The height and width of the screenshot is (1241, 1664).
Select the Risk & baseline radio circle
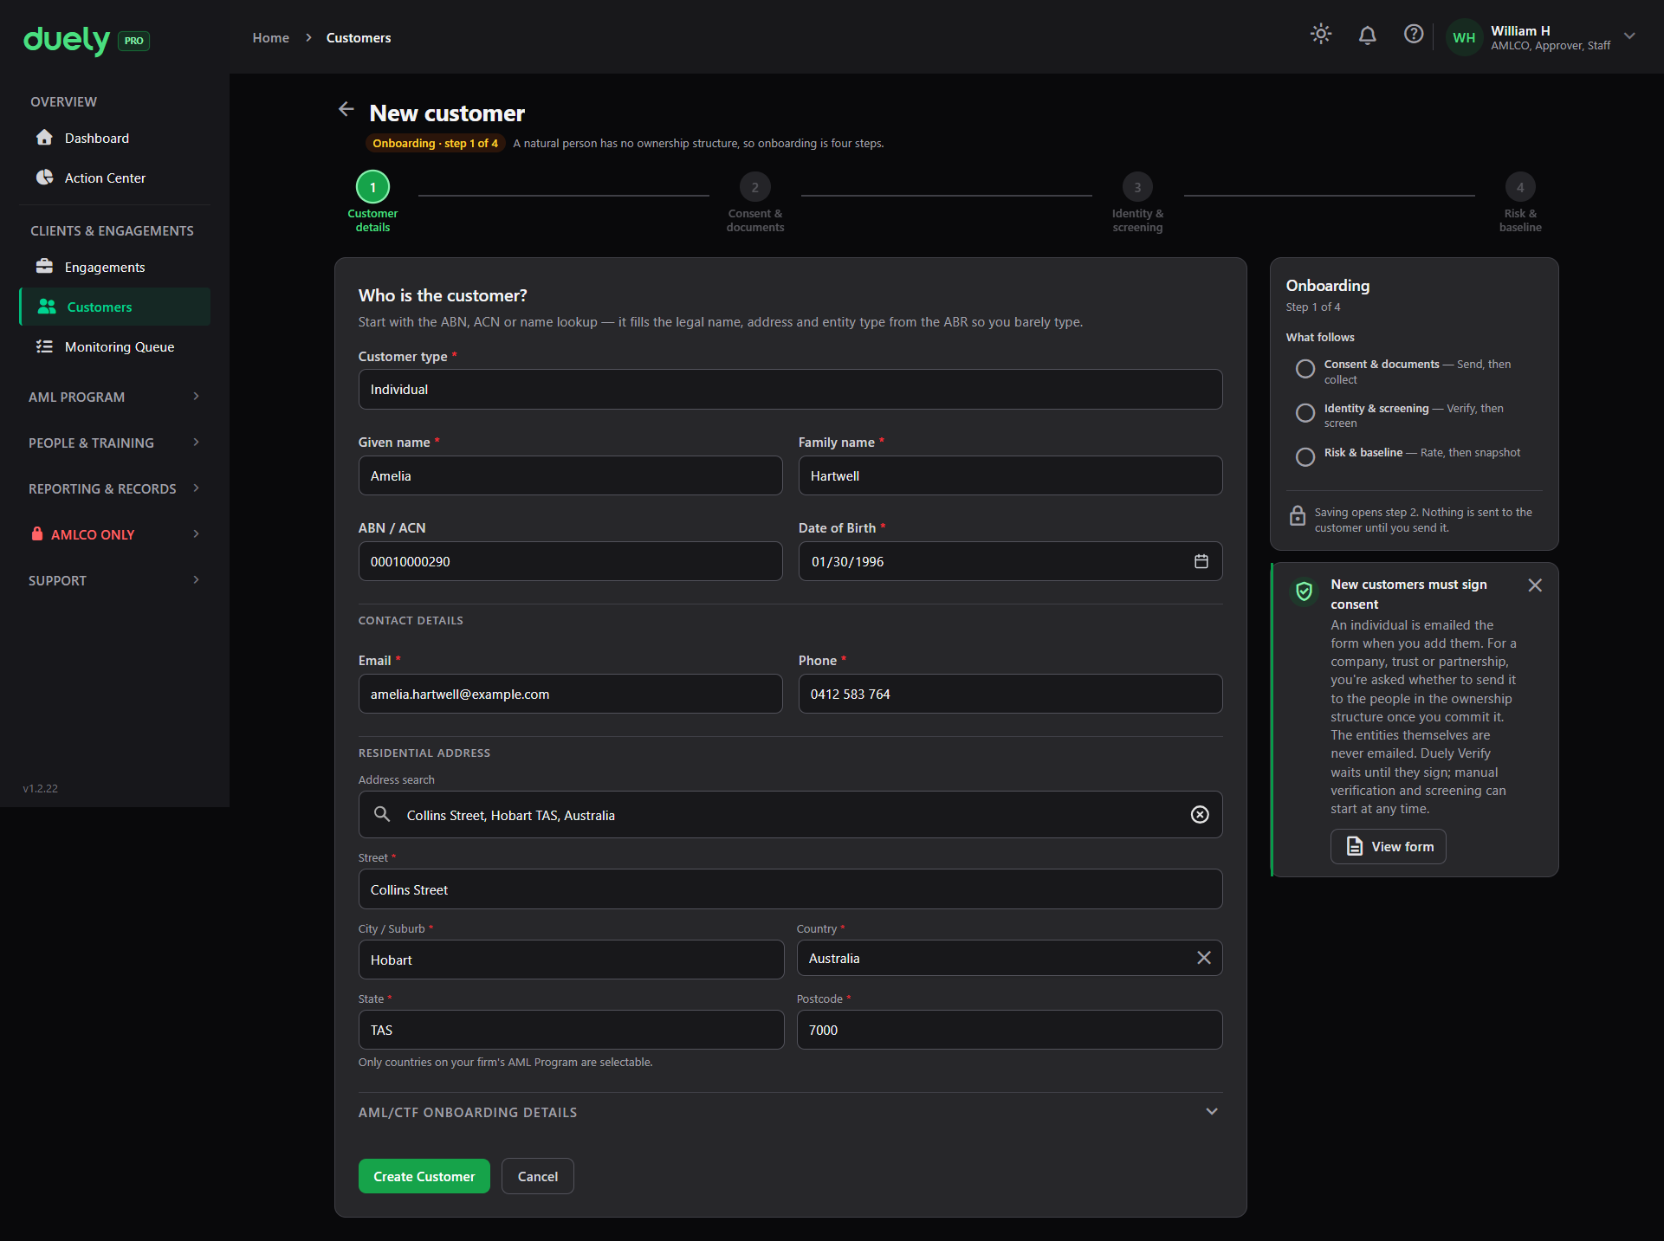[1305, 456]
